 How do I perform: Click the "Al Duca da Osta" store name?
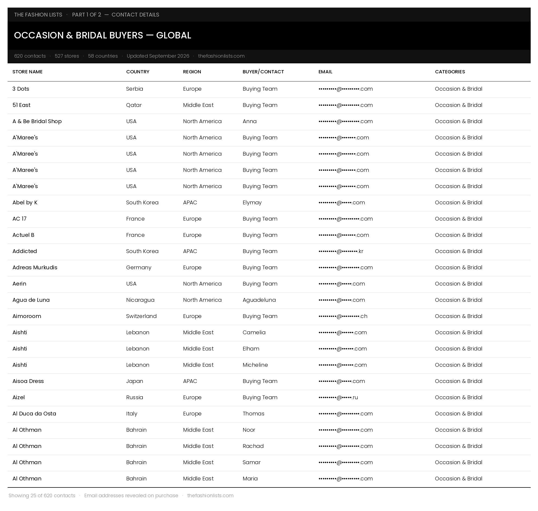point(34,414)
